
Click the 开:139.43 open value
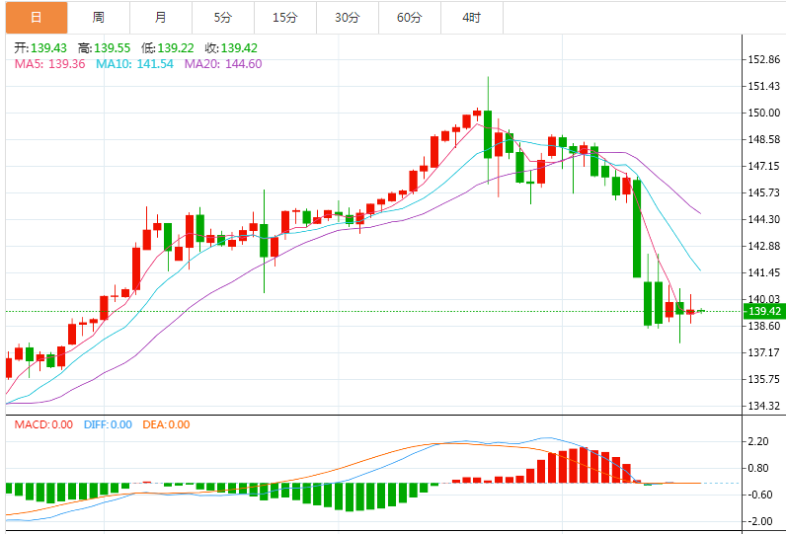coord(40,48)
